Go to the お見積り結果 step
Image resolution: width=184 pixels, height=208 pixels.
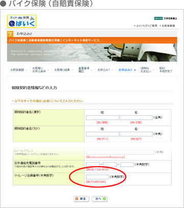[x=62, y=70]
